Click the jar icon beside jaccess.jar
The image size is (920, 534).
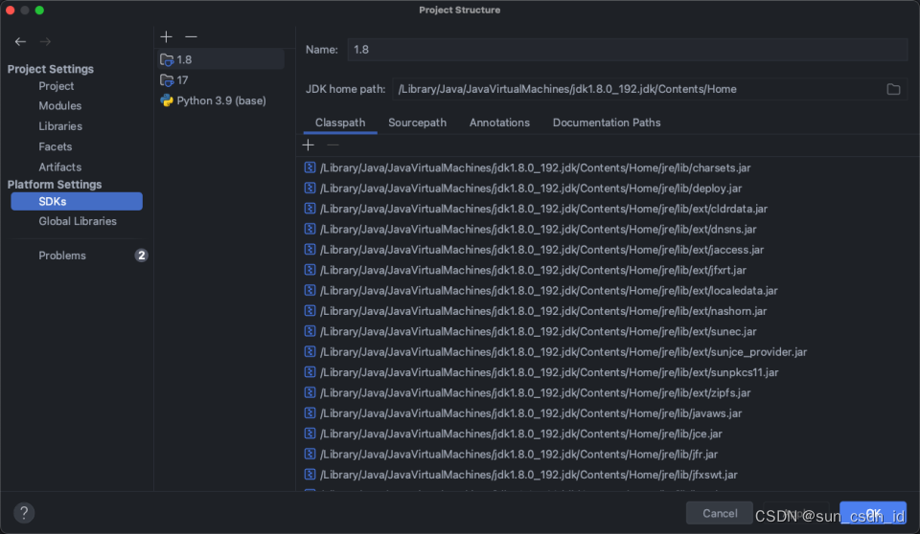(x=310, y=250)
